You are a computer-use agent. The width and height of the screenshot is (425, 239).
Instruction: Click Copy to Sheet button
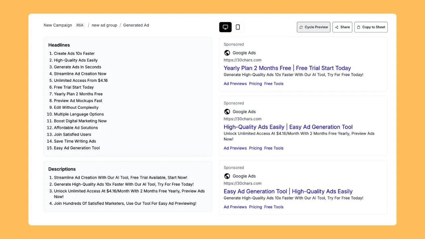pos(371,27)
